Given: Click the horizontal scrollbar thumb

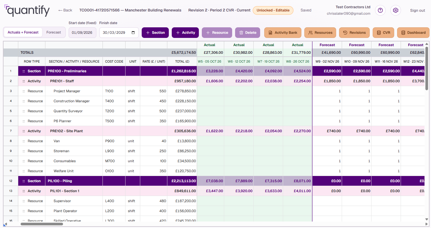Looking at the screenshot, I should [42, 224].
